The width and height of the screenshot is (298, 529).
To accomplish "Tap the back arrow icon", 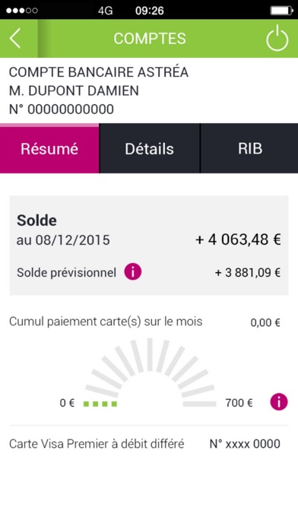I will coord(15,38).
